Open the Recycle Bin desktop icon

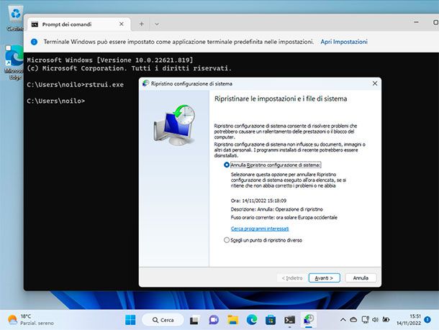[15, 17]
